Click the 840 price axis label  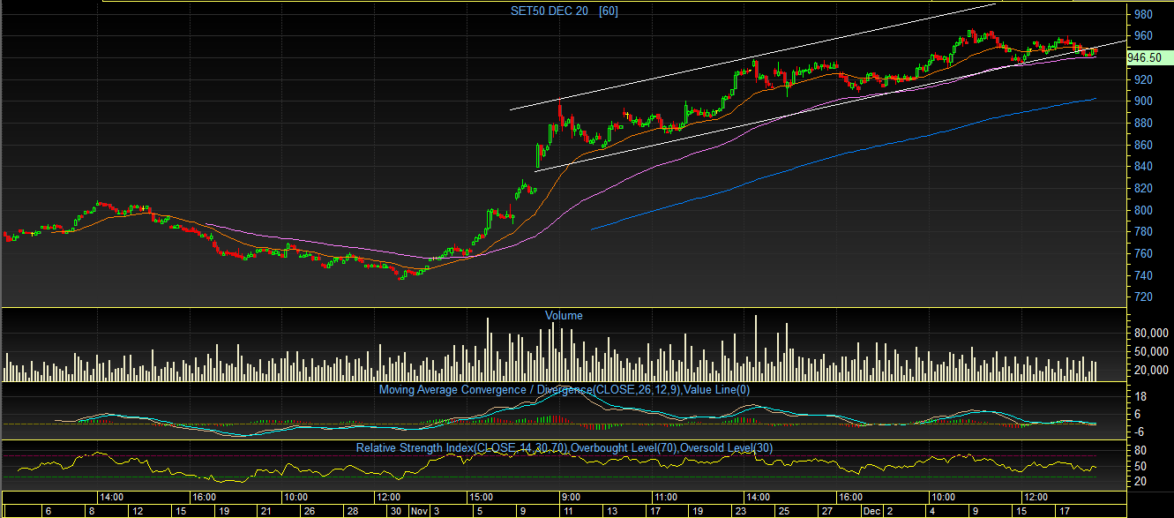pyautogui.click(x=1143, y=167)
